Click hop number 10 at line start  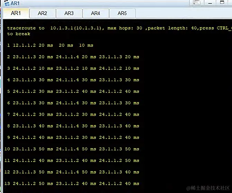point(7,149)
